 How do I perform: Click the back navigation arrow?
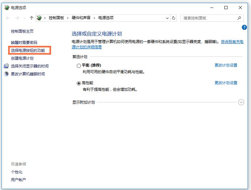coord(8,18)
